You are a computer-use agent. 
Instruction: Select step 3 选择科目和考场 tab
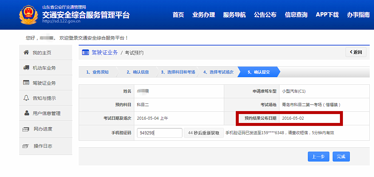click(178, 72)
